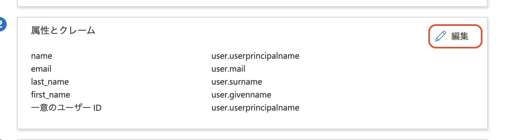Select the user.mail value

click(228, 69)
